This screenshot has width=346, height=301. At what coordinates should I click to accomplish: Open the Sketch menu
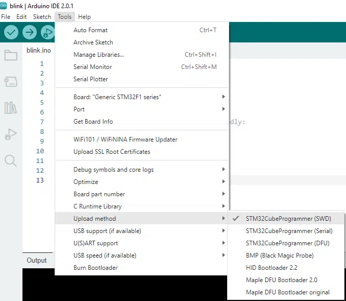coord(42,17)
